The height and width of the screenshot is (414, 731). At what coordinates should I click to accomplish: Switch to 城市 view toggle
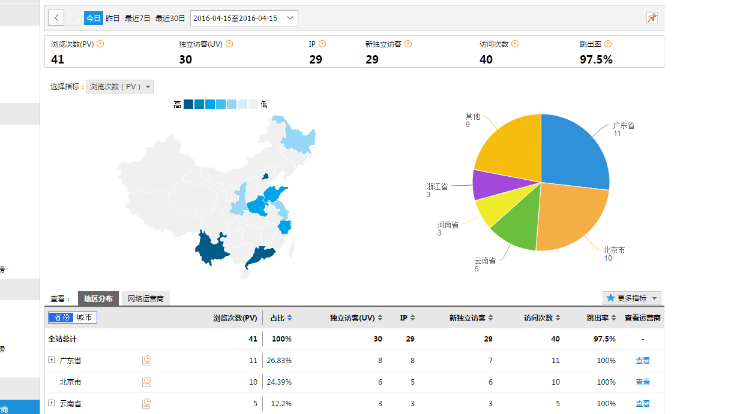click(84, 318)
